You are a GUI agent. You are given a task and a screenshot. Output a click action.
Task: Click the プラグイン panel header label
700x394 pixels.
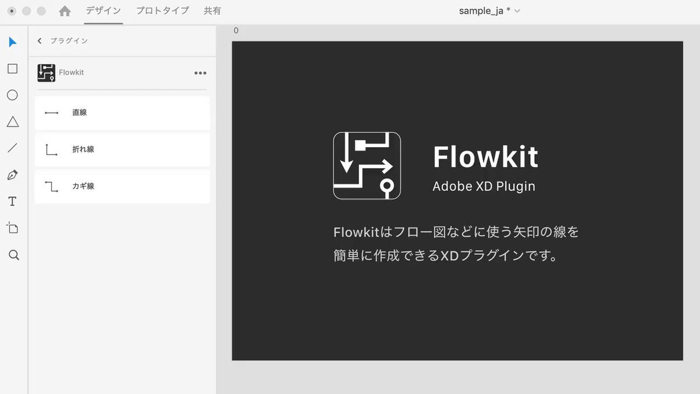(69, 41)
